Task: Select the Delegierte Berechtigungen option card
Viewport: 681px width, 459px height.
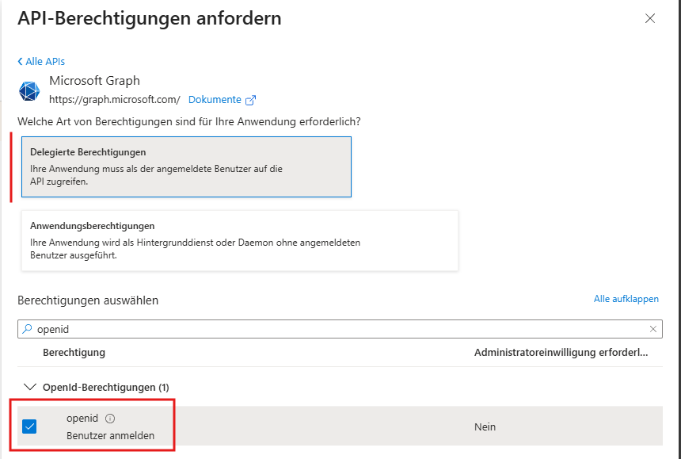Action: coord(186,167)
